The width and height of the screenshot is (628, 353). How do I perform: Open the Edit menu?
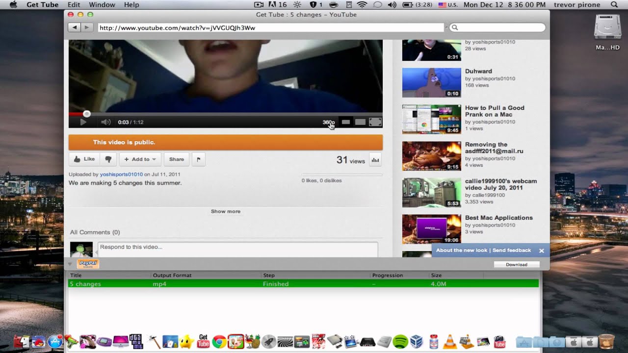(74, 5)
